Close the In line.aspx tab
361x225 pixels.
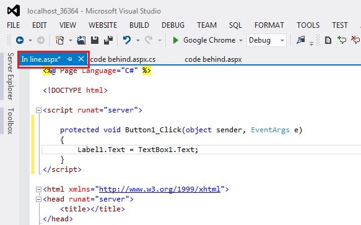81,59
